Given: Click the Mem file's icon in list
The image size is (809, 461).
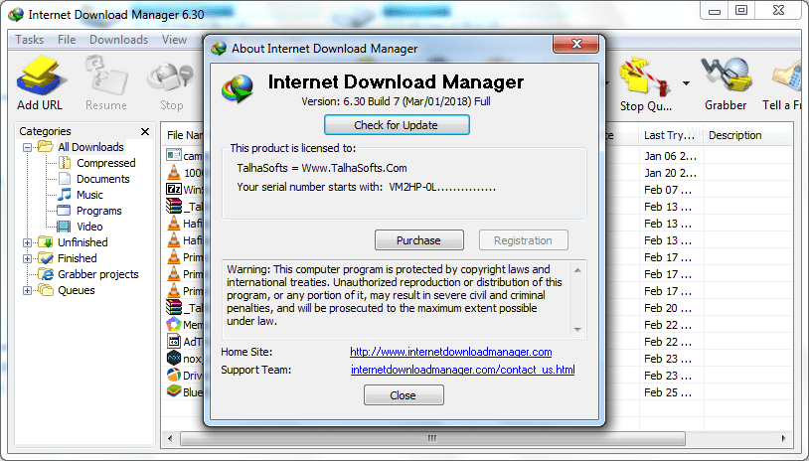Looking at the screenshot, I should click(x=174, y=324).
